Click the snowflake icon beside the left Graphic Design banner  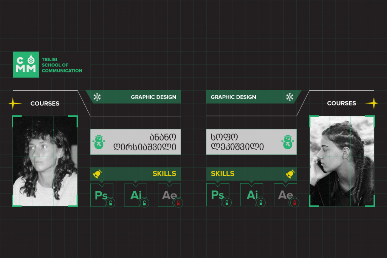click(97, 97)
